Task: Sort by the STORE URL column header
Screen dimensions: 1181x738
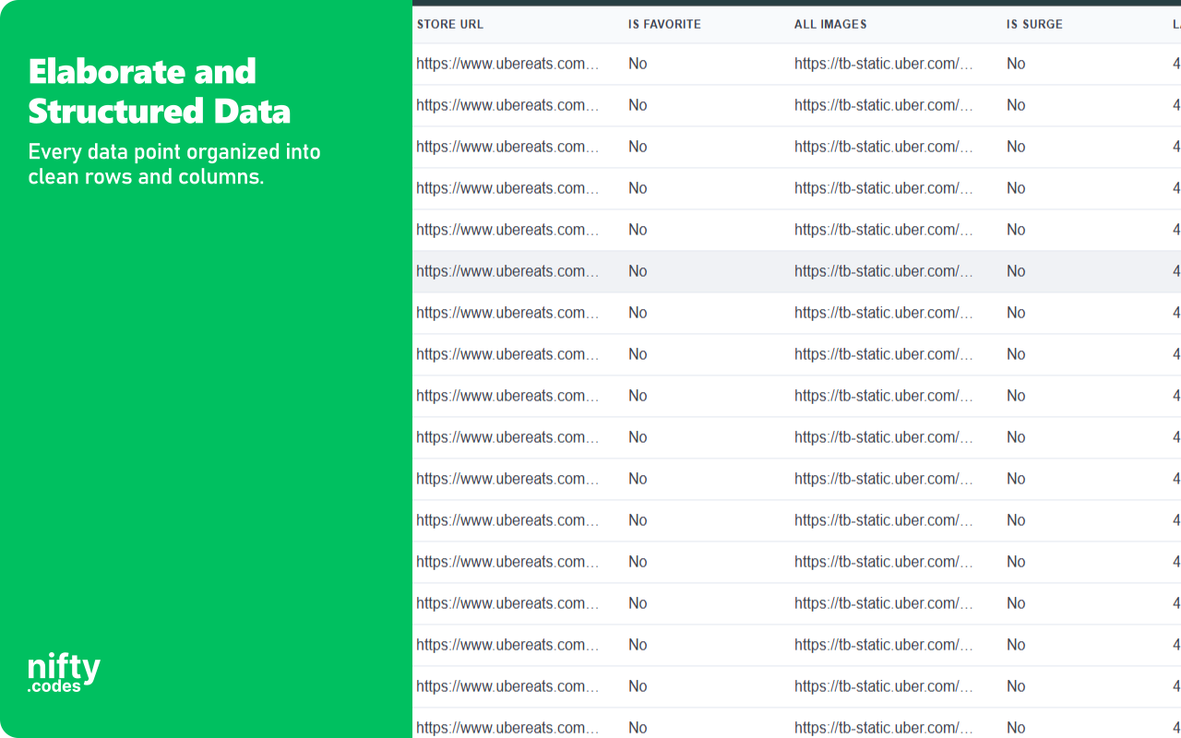Action: click(x=450, y=24)
